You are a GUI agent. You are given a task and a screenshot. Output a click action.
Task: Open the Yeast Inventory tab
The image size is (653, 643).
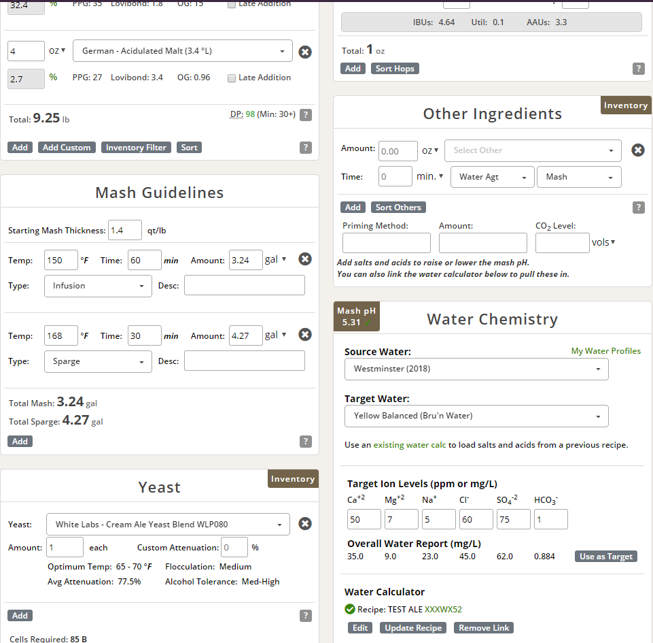pyautogui.click(x=292, y=479)
